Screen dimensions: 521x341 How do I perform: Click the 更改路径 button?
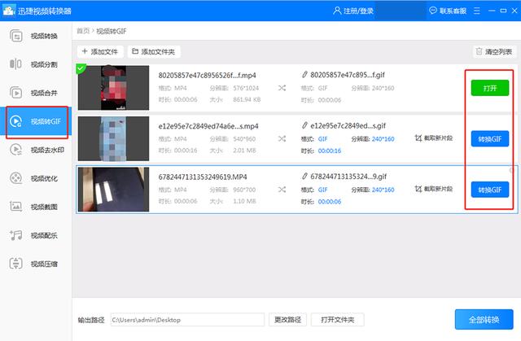click(x=287, y=320)
